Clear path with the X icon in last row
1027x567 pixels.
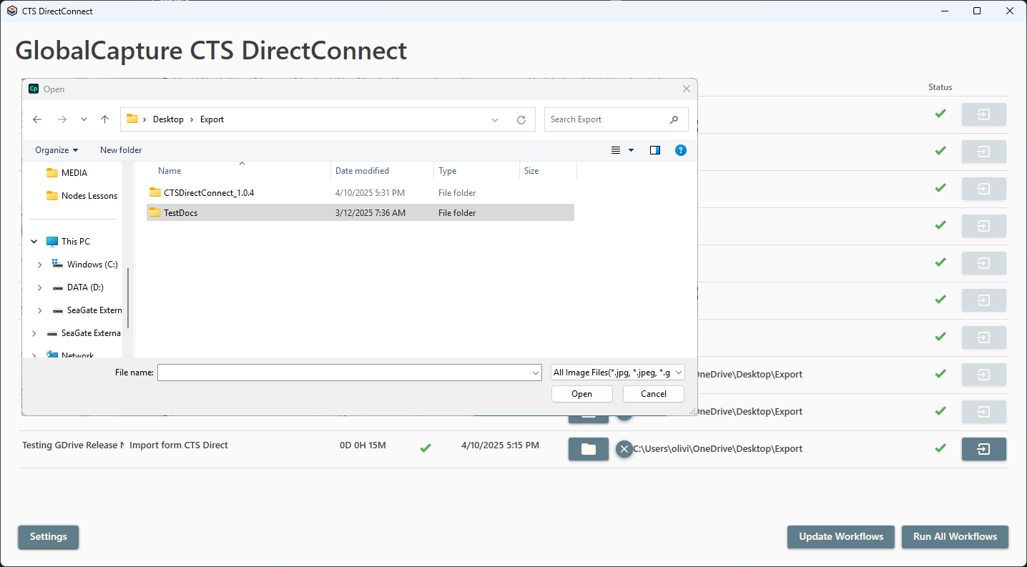[624, 449]
